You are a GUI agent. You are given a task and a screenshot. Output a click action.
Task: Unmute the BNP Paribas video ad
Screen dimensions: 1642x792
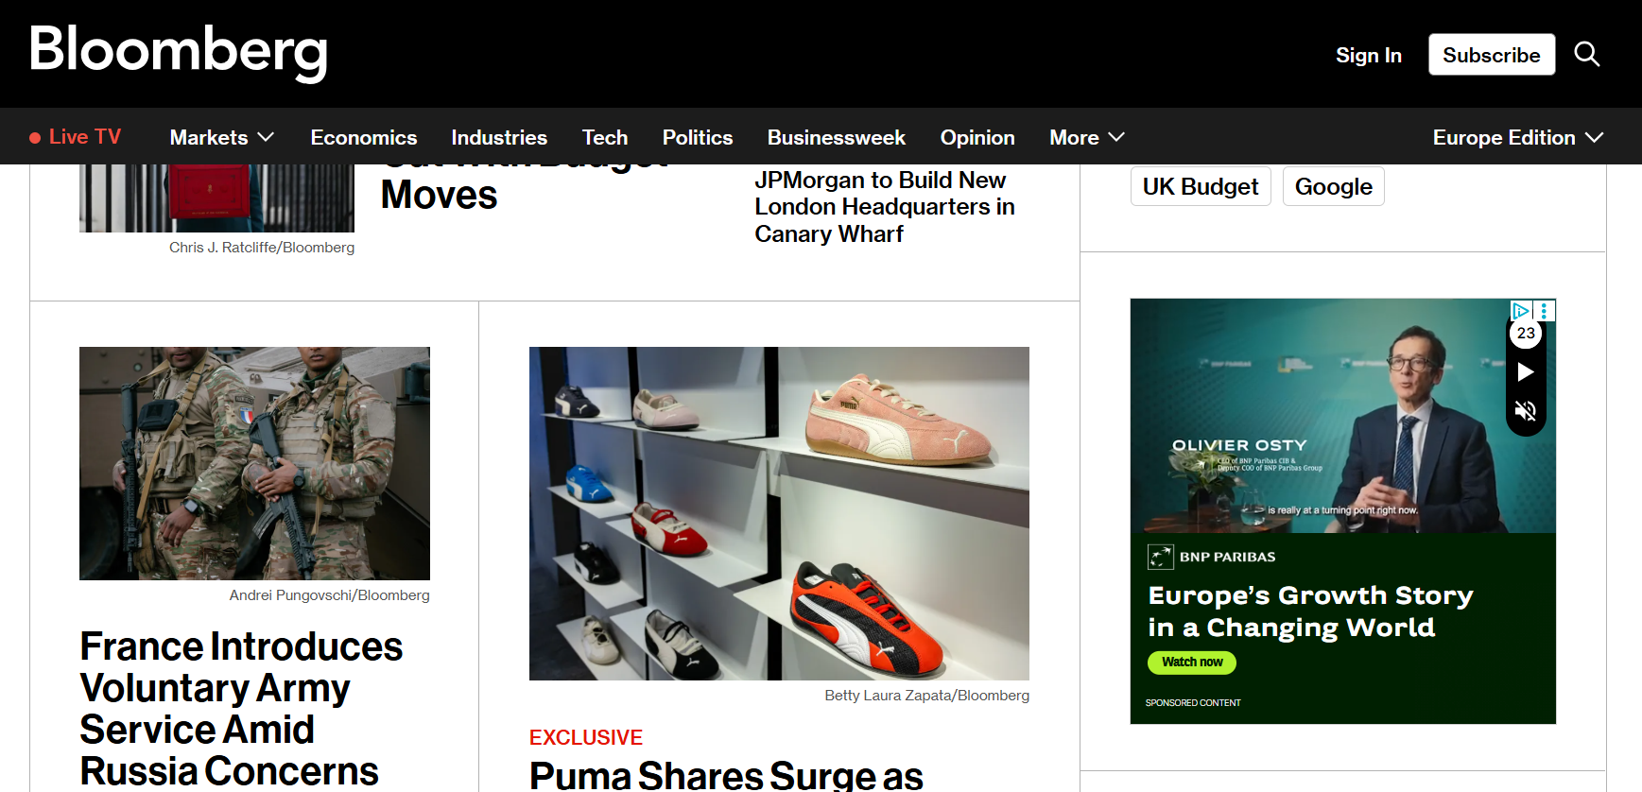pyautogui.click(x=1526, y=410)
